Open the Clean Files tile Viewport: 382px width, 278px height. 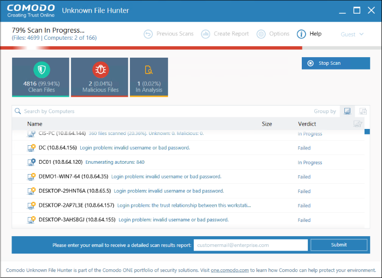point(40,77)
